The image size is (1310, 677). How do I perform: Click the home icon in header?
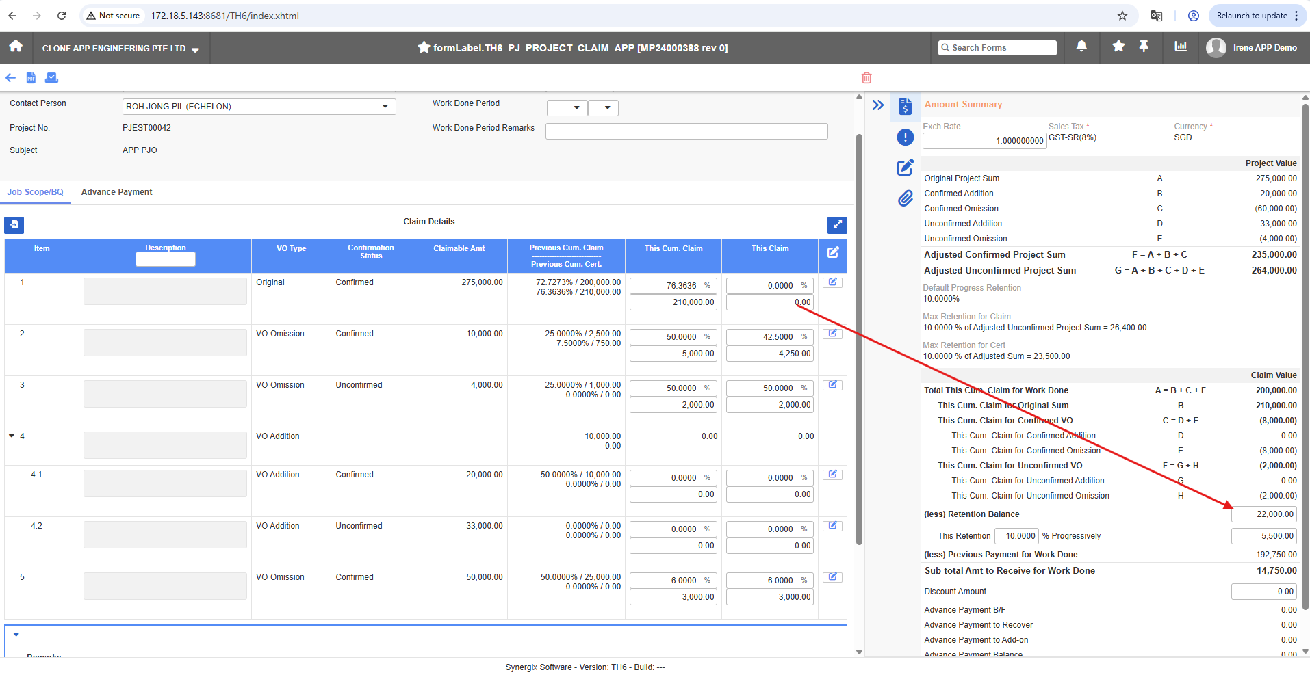[x=16, y=47]
